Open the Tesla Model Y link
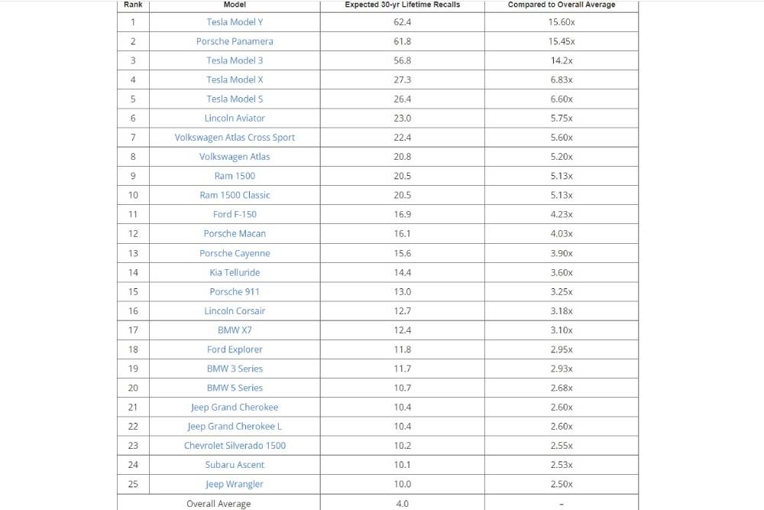The image size is (764, 510). coord(235,22)
